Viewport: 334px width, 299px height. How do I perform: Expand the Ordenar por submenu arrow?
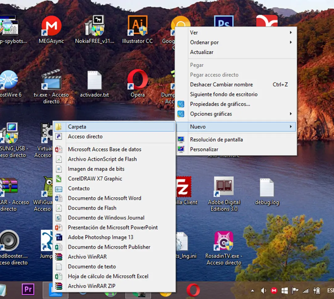tap(291, 42)
